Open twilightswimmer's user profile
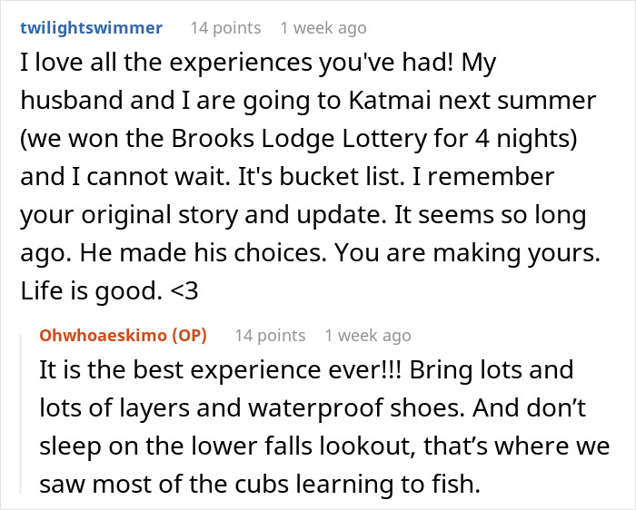This screenshot has height=510, width=636. click(x=90, y=28)
